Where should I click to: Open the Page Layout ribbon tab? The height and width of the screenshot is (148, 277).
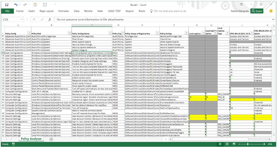coord(46,11)
